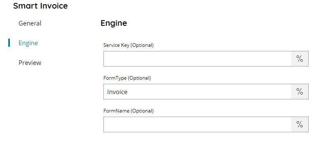
Task: Click the 'Service Key (Optional)' label
Action: pos(129,45)
